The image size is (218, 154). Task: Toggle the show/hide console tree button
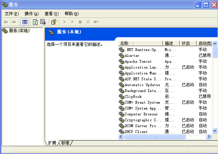click(x=24, y=22)
